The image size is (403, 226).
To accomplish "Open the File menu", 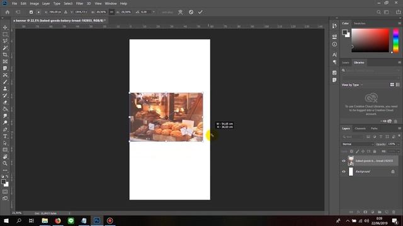I will pos(14,4).
